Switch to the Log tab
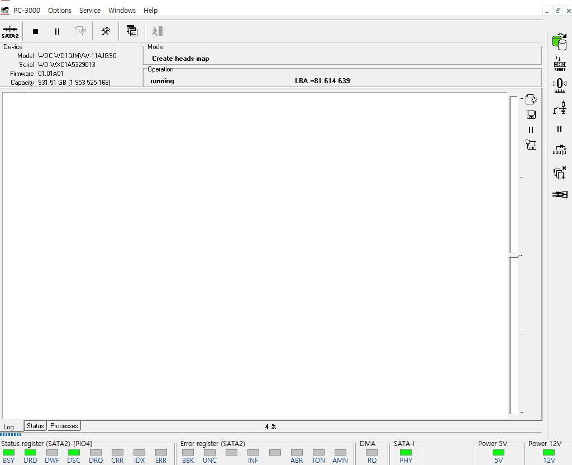Screen dimensions: 572x465 point(9,426)
